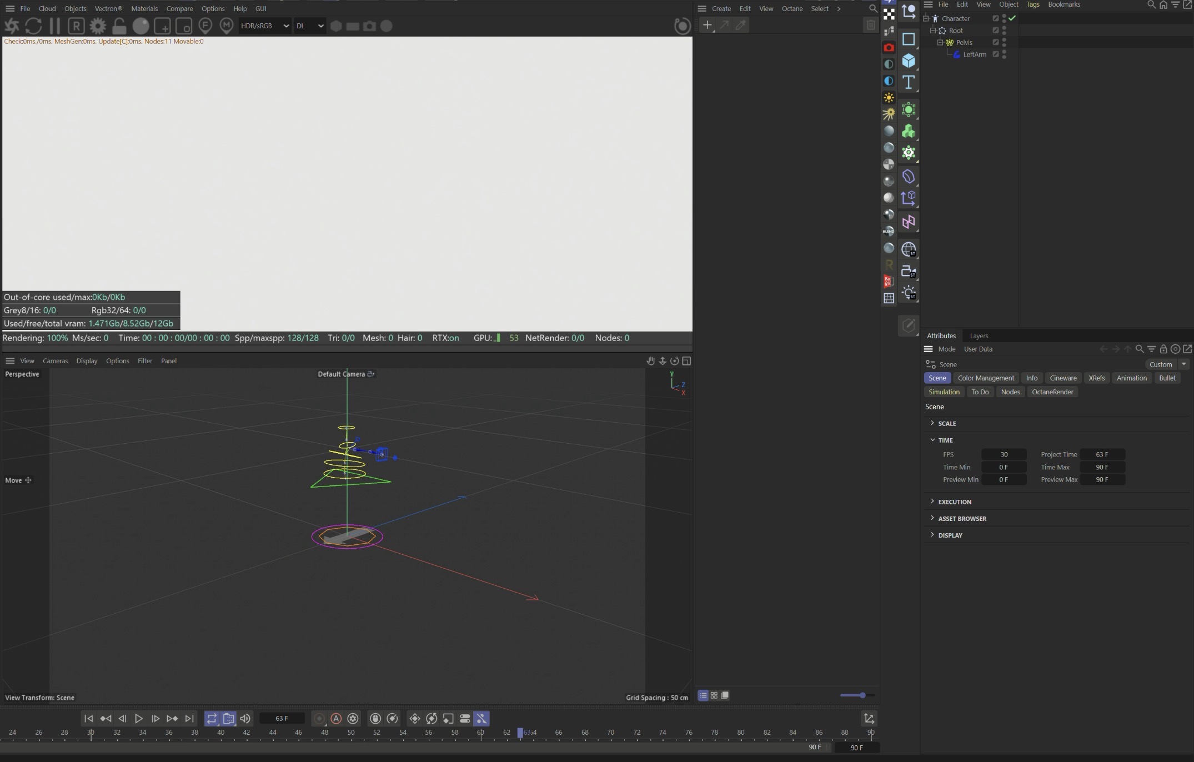This screenshot has width=1194, height=762.
Task: Adjust the thumbnail size slider
Action: tap(862, 695)
